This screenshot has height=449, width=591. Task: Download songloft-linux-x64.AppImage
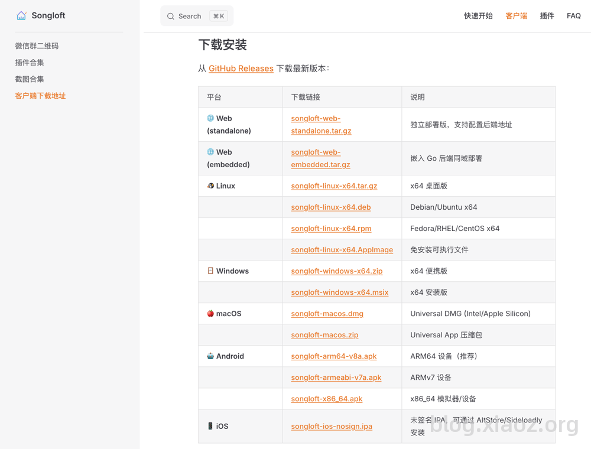[x=342, y=250]
